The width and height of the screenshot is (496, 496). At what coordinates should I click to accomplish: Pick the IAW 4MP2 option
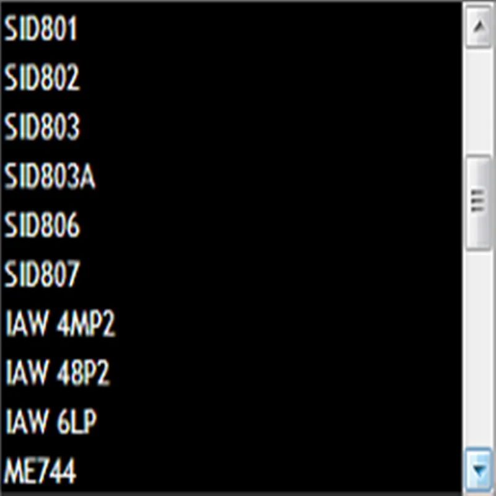coord(60,323)
